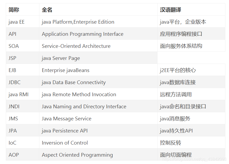
Task: Click 'java Data Base Connectivity' text
Action: [x=74, y=82]
